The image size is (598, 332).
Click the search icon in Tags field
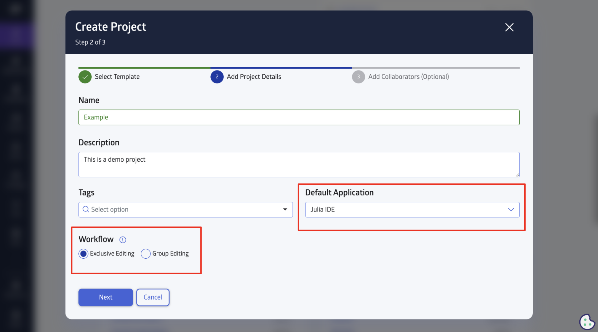(x=86, y=209)
